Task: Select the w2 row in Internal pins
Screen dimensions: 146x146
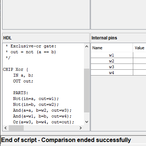Action: (x=118, y=61)
